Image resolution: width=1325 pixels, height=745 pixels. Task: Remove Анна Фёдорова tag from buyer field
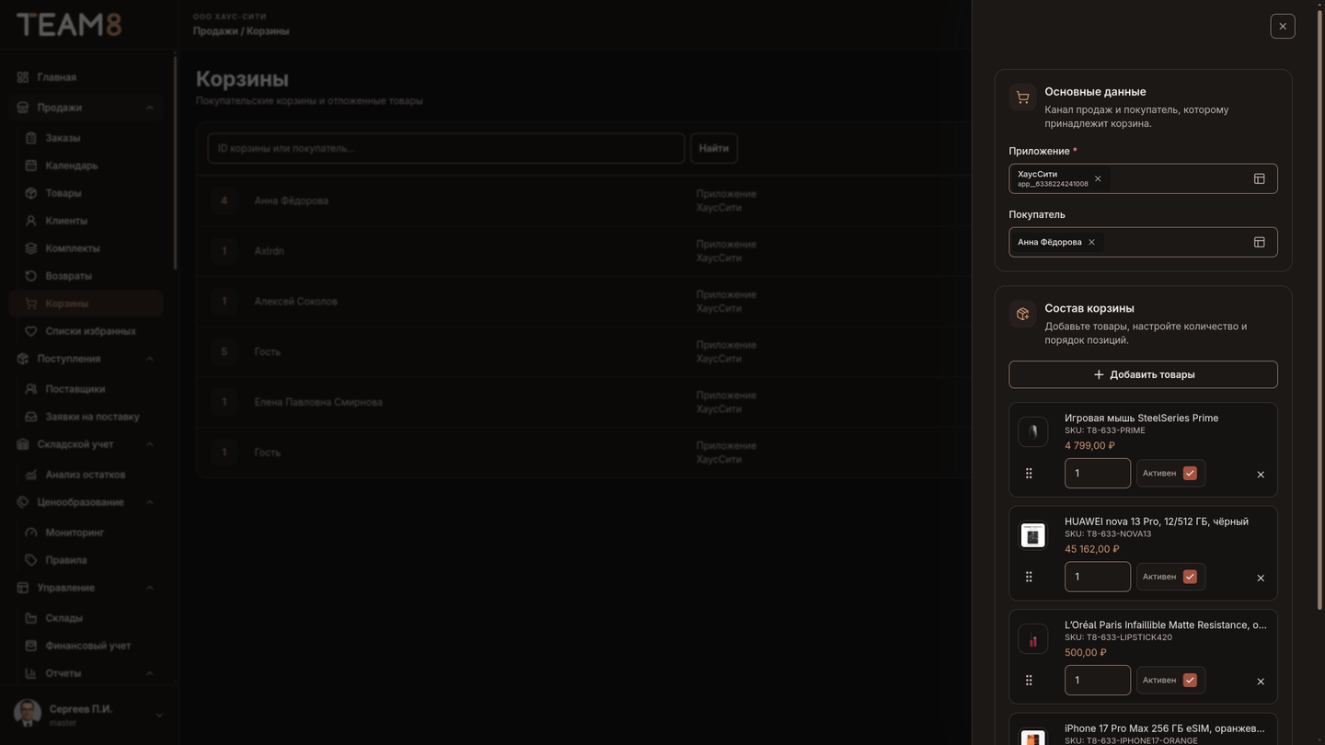pyautogui.click(x=1092, y=242)
